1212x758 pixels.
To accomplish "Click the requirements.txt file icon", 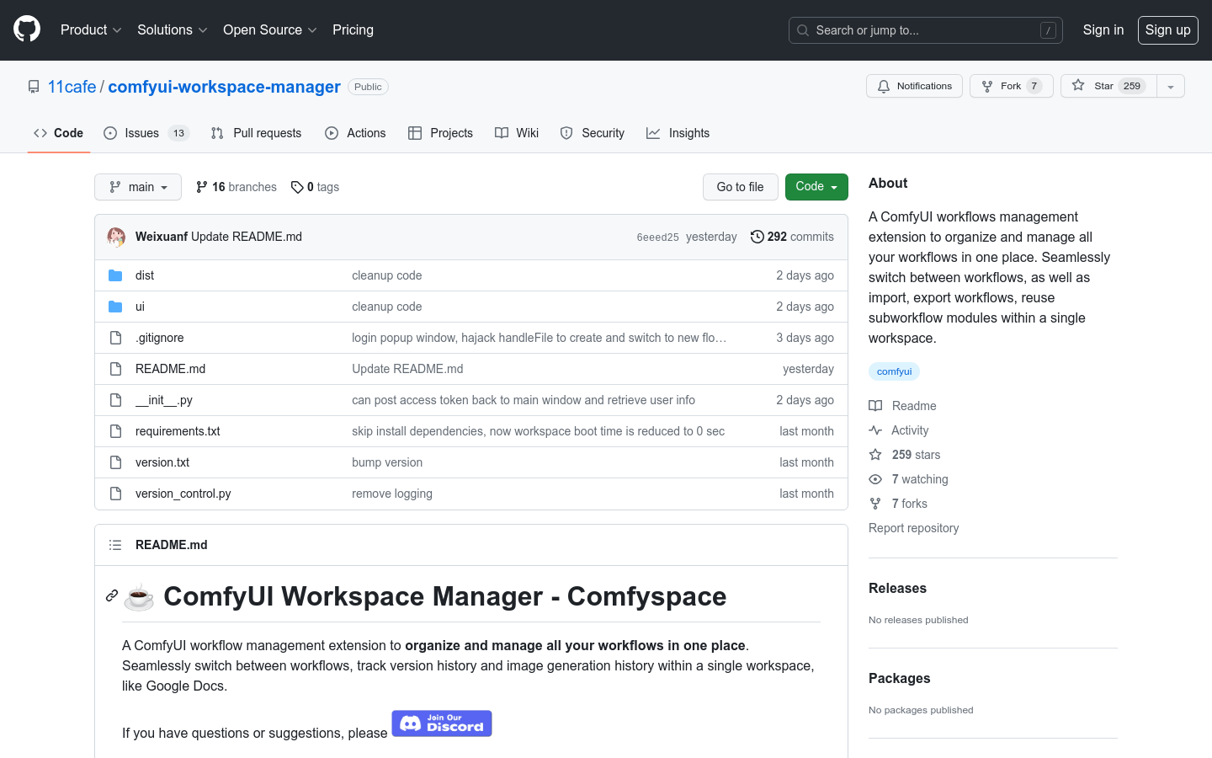I will click(115, 431).
